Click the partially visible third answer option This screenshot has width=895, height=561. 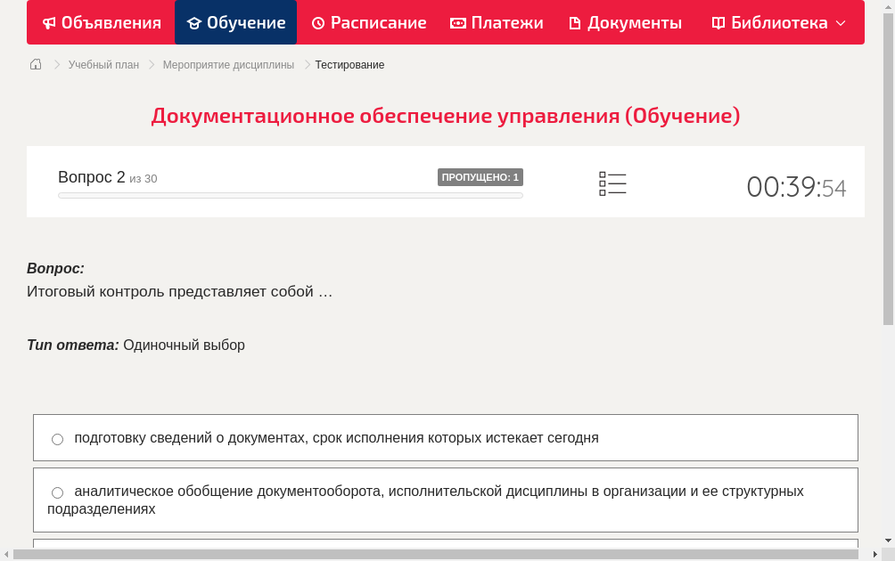446,548
